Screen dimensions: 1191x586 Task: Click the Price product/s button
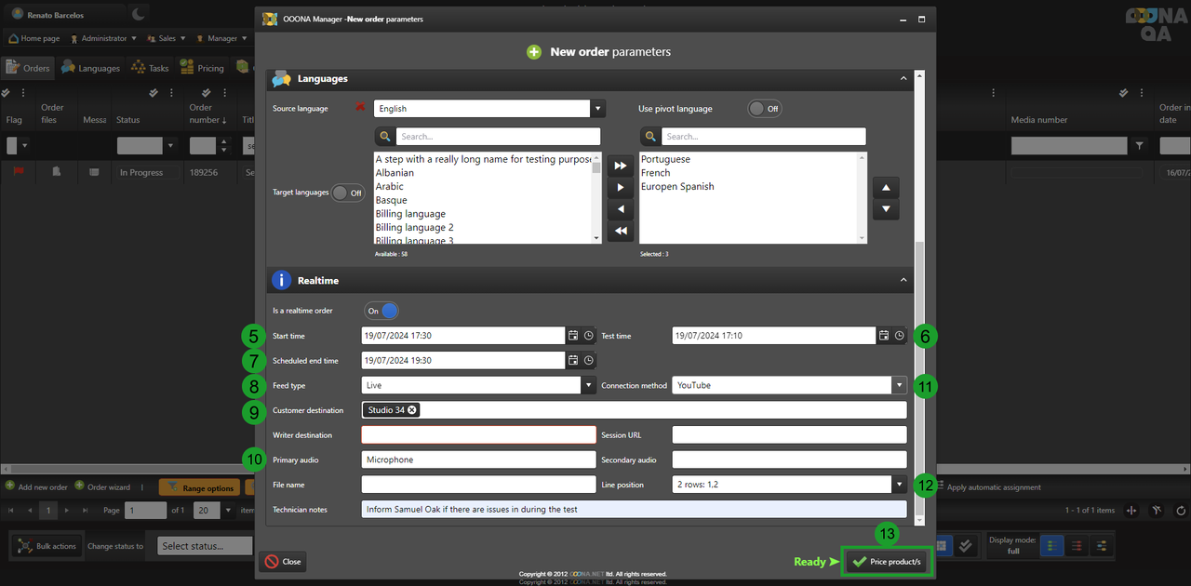pos(887,562)
